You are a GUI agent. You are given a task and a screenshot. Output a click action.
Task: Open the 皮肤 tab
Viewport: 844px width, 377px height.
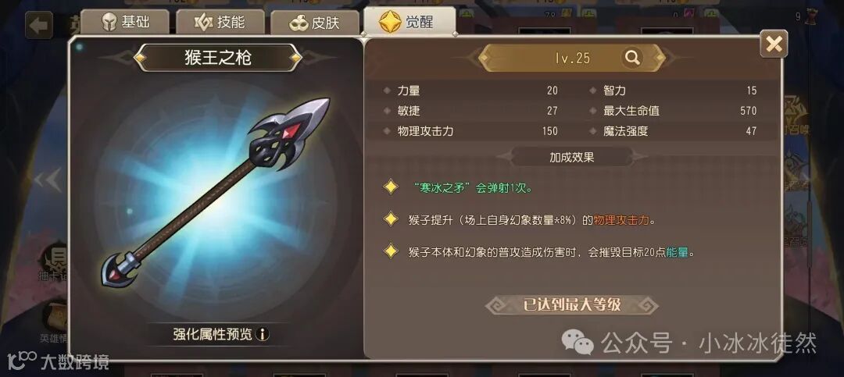pyautogui.click(x=314, y=23)
